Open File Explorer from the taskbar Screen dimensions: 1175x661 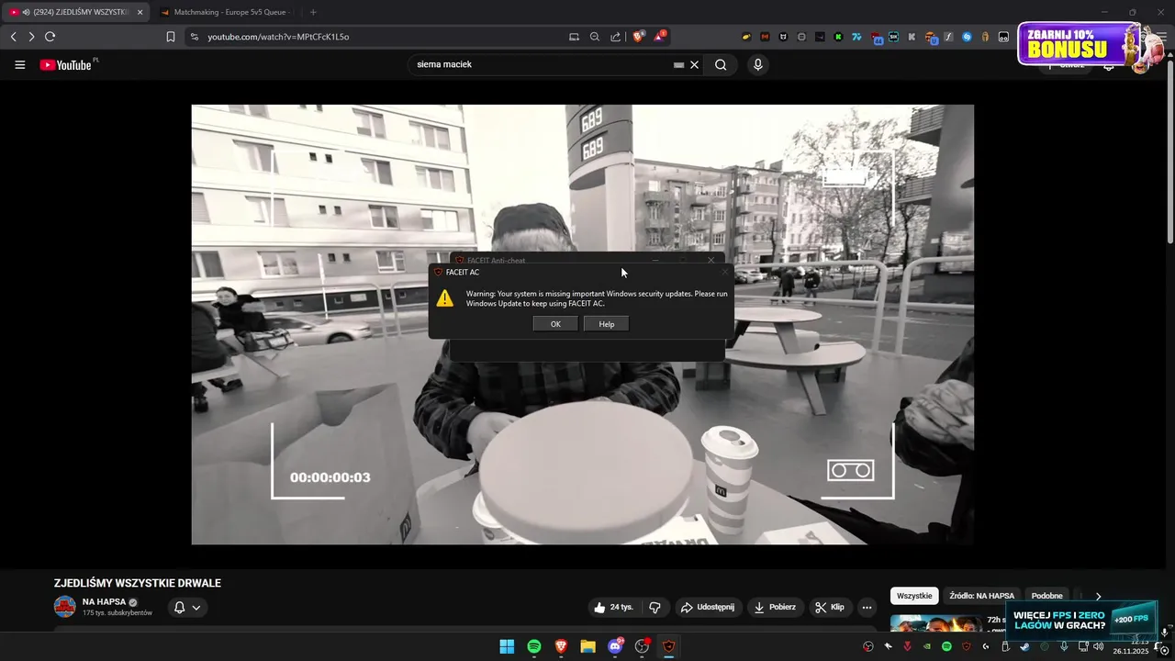point(587,646)
